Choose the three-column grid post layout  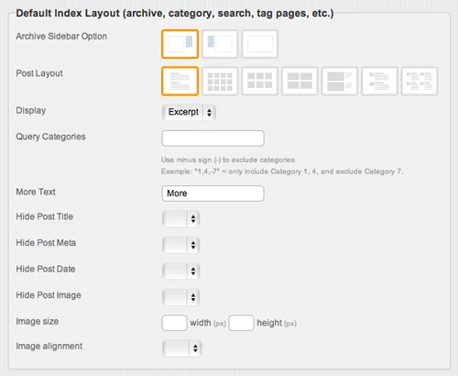(260, 81)
